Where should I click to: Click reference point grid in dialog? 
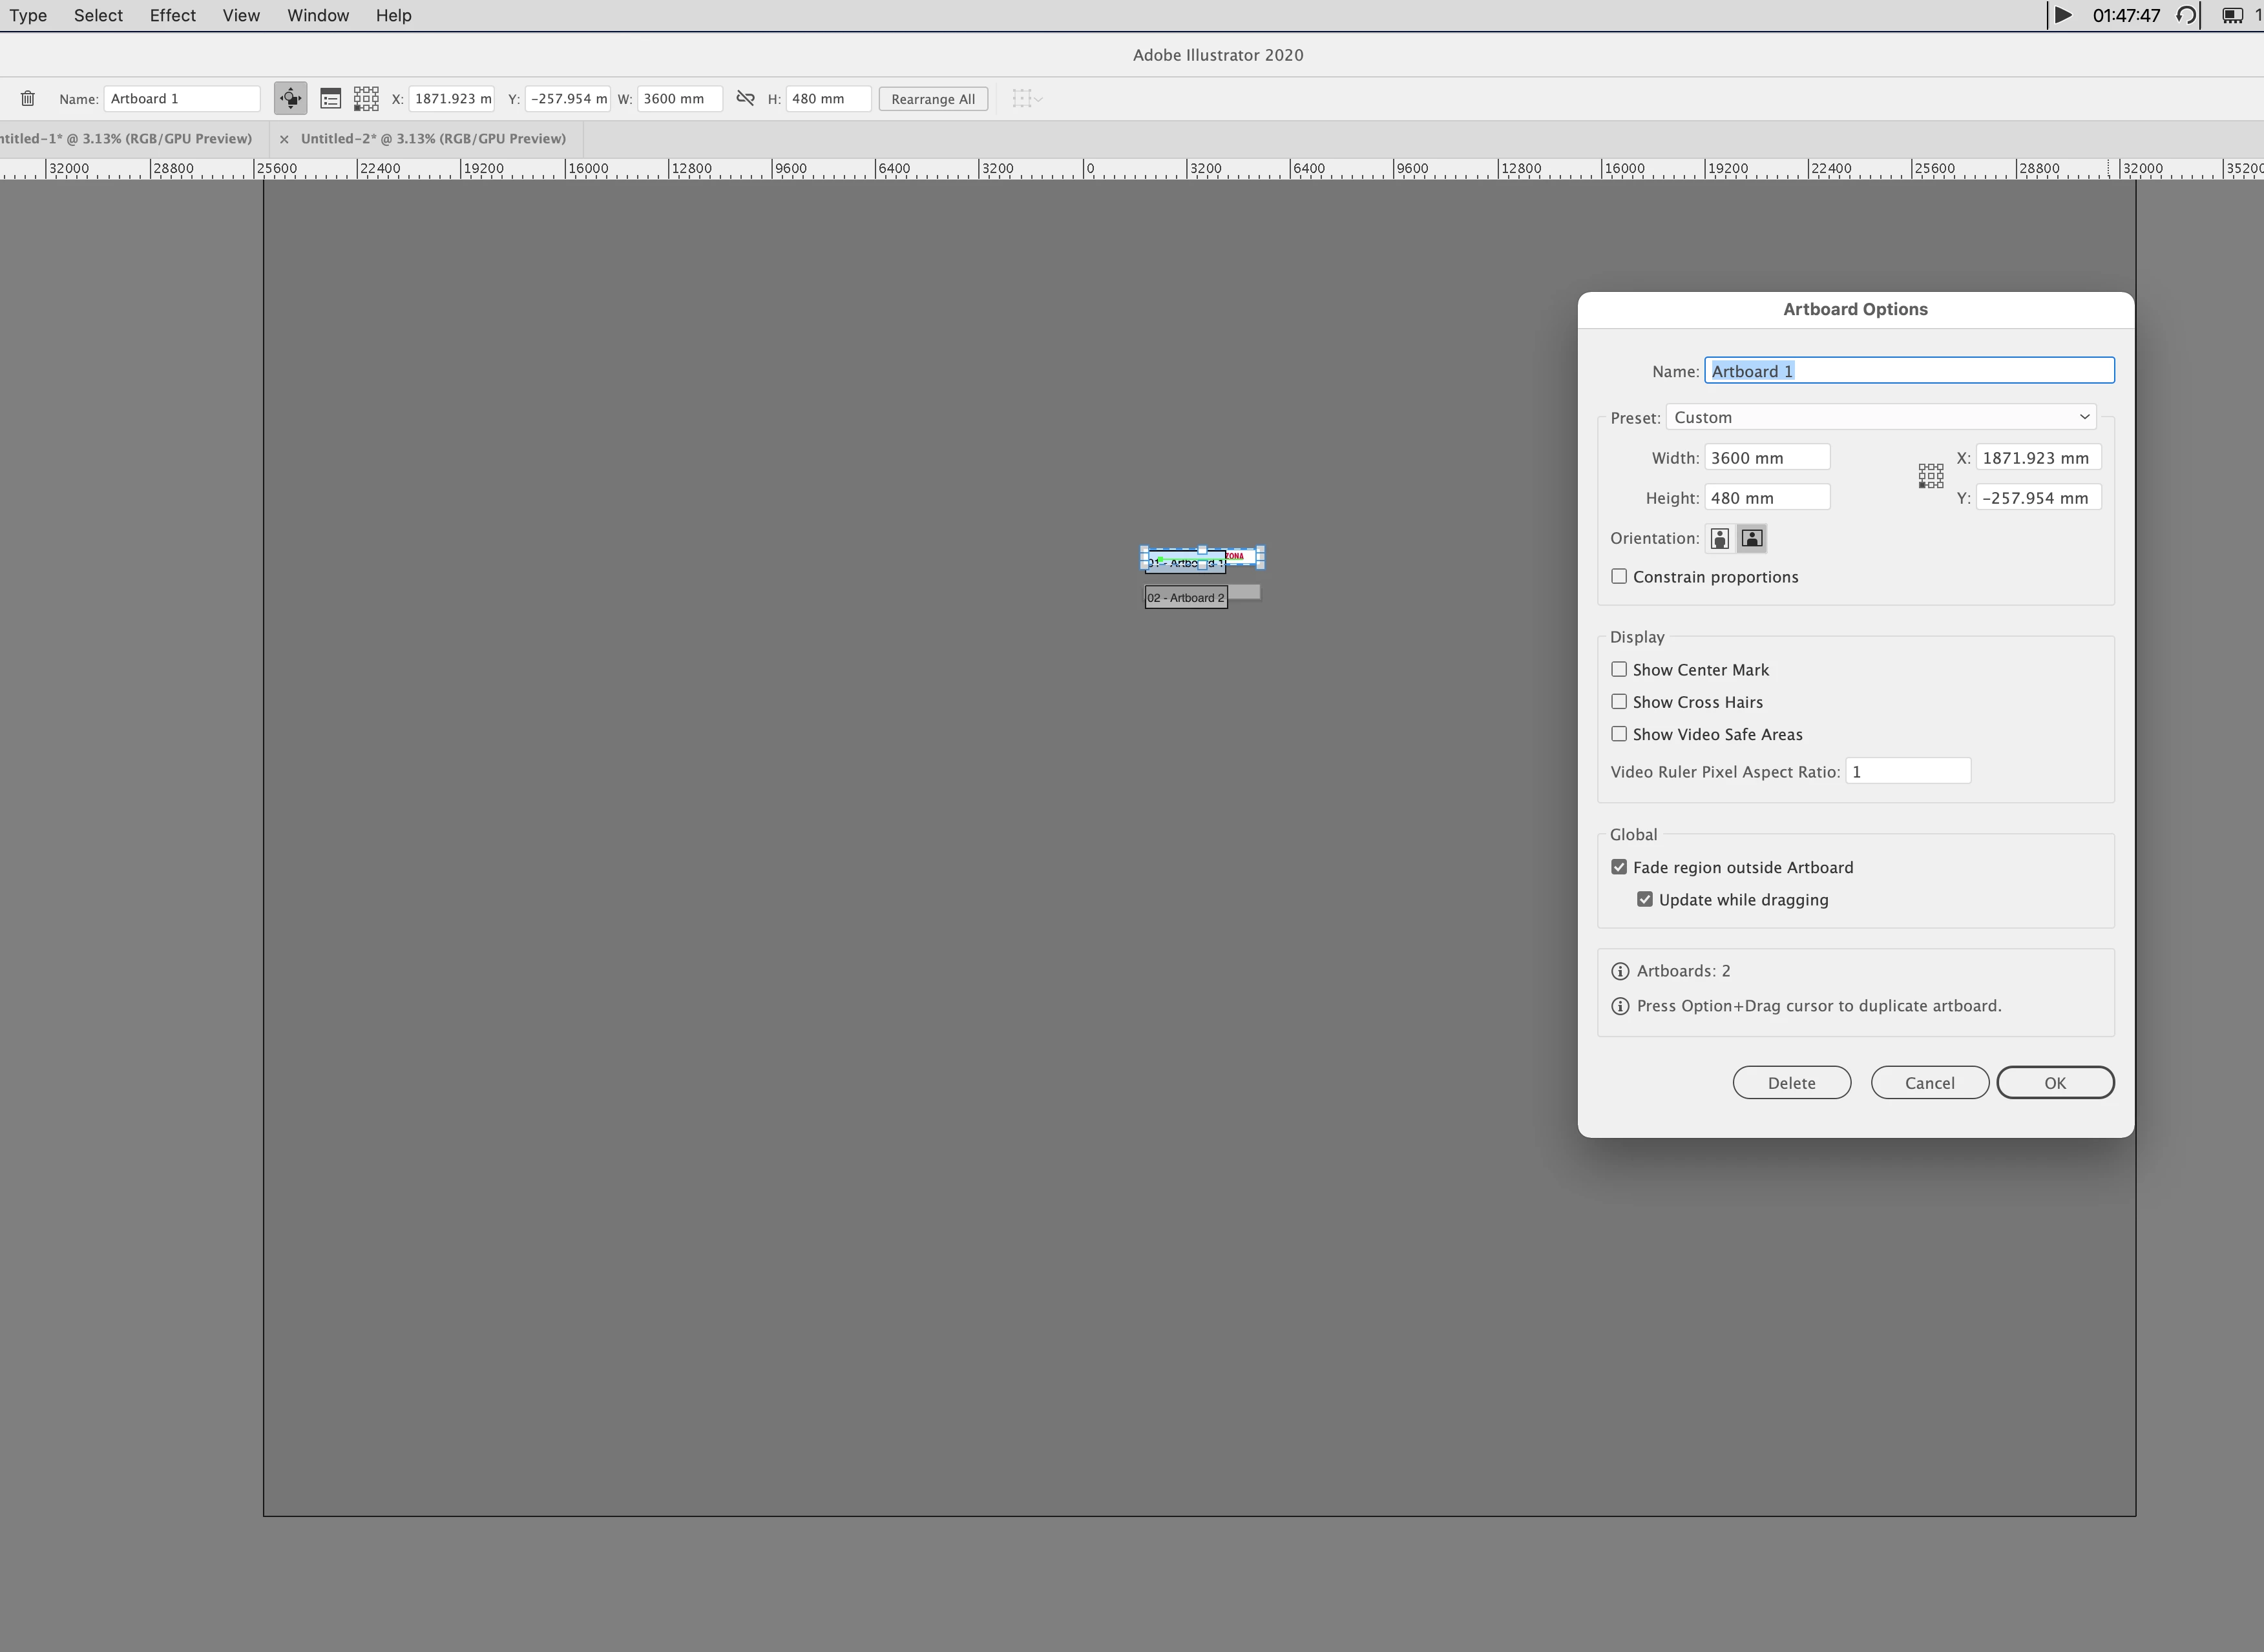click(x=1931, y=476)
